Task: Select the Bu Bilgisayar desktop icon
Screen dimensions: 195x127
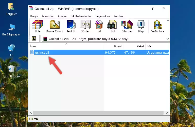Action: tap(11, 30)
